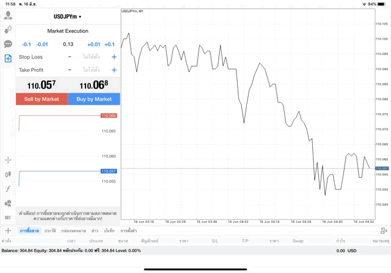Open the M1 timeframe selector

8,217
